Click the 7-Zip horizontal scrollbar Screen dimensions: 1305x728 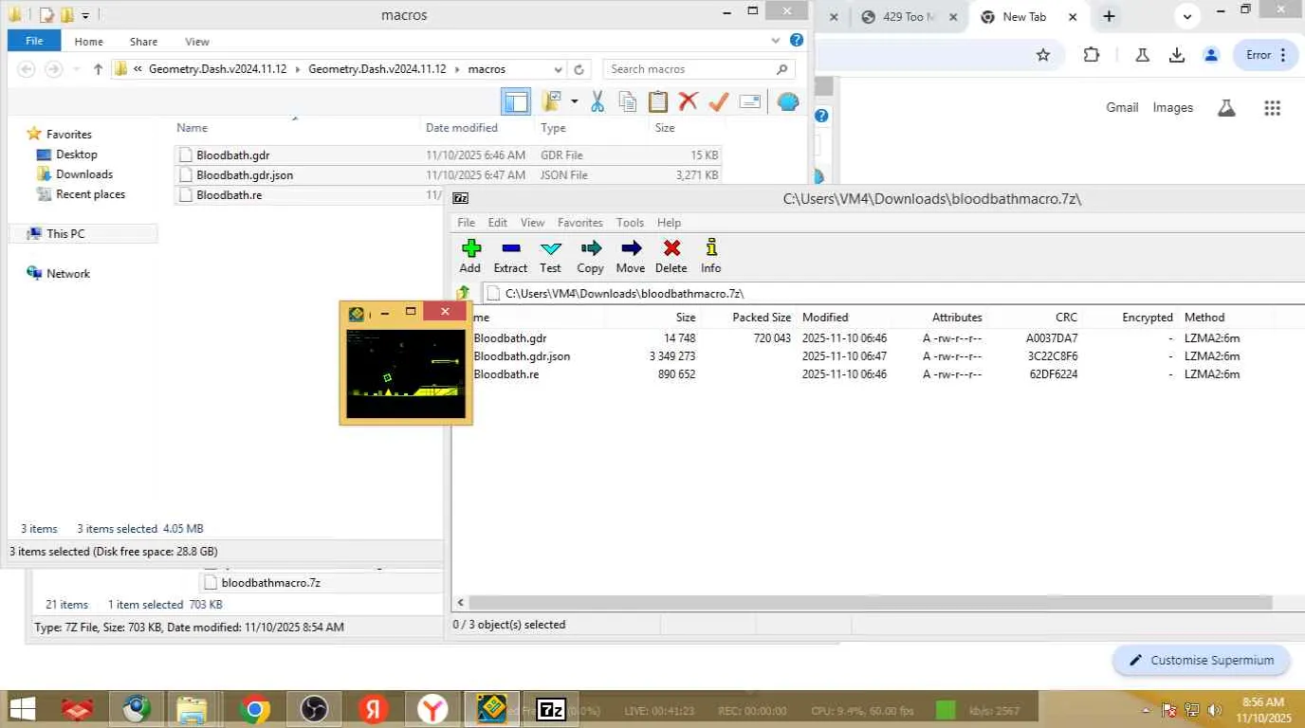pyautogui.click(x=870, y=603)
